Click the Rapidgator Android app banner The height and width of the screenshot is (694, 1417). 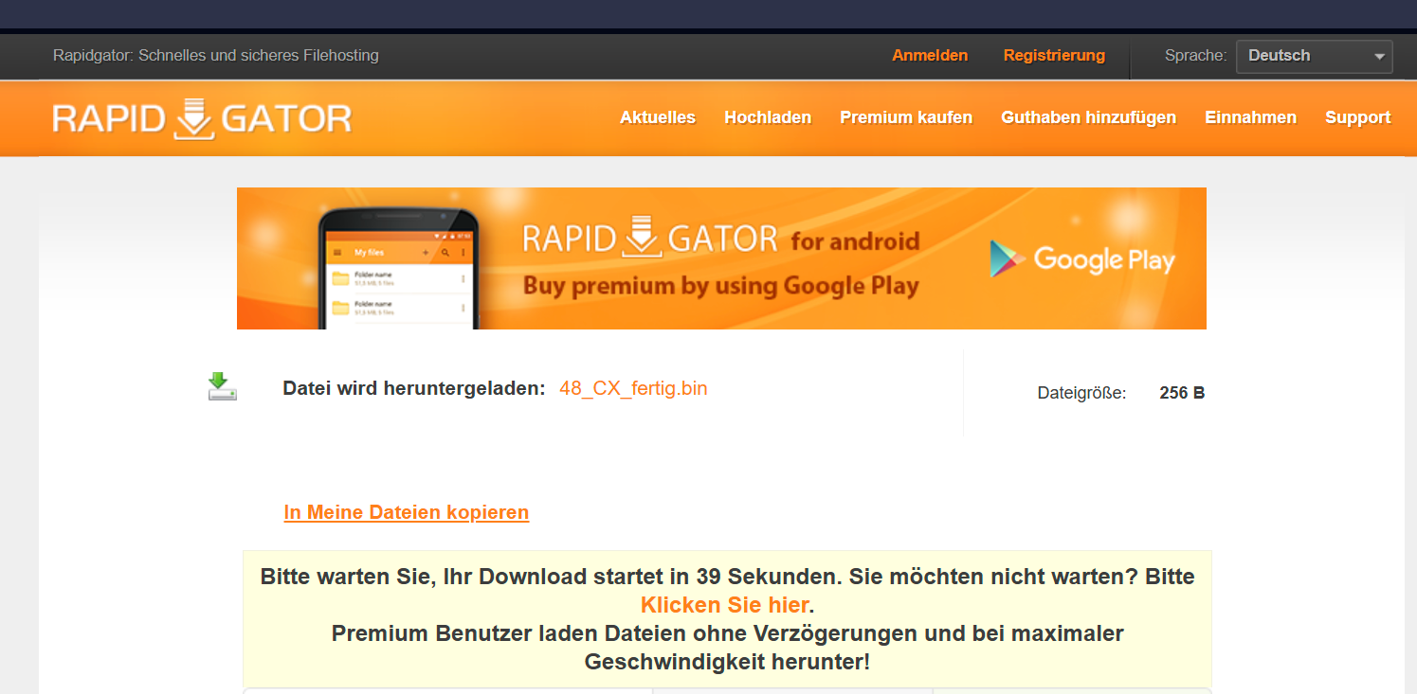(721, 258)
